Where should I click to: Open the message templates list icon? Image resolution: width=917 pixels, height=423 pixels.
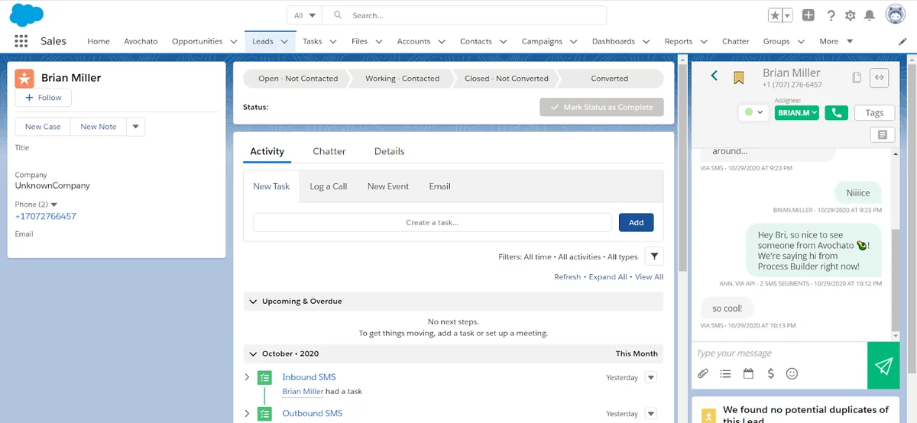tap(725, 373)
